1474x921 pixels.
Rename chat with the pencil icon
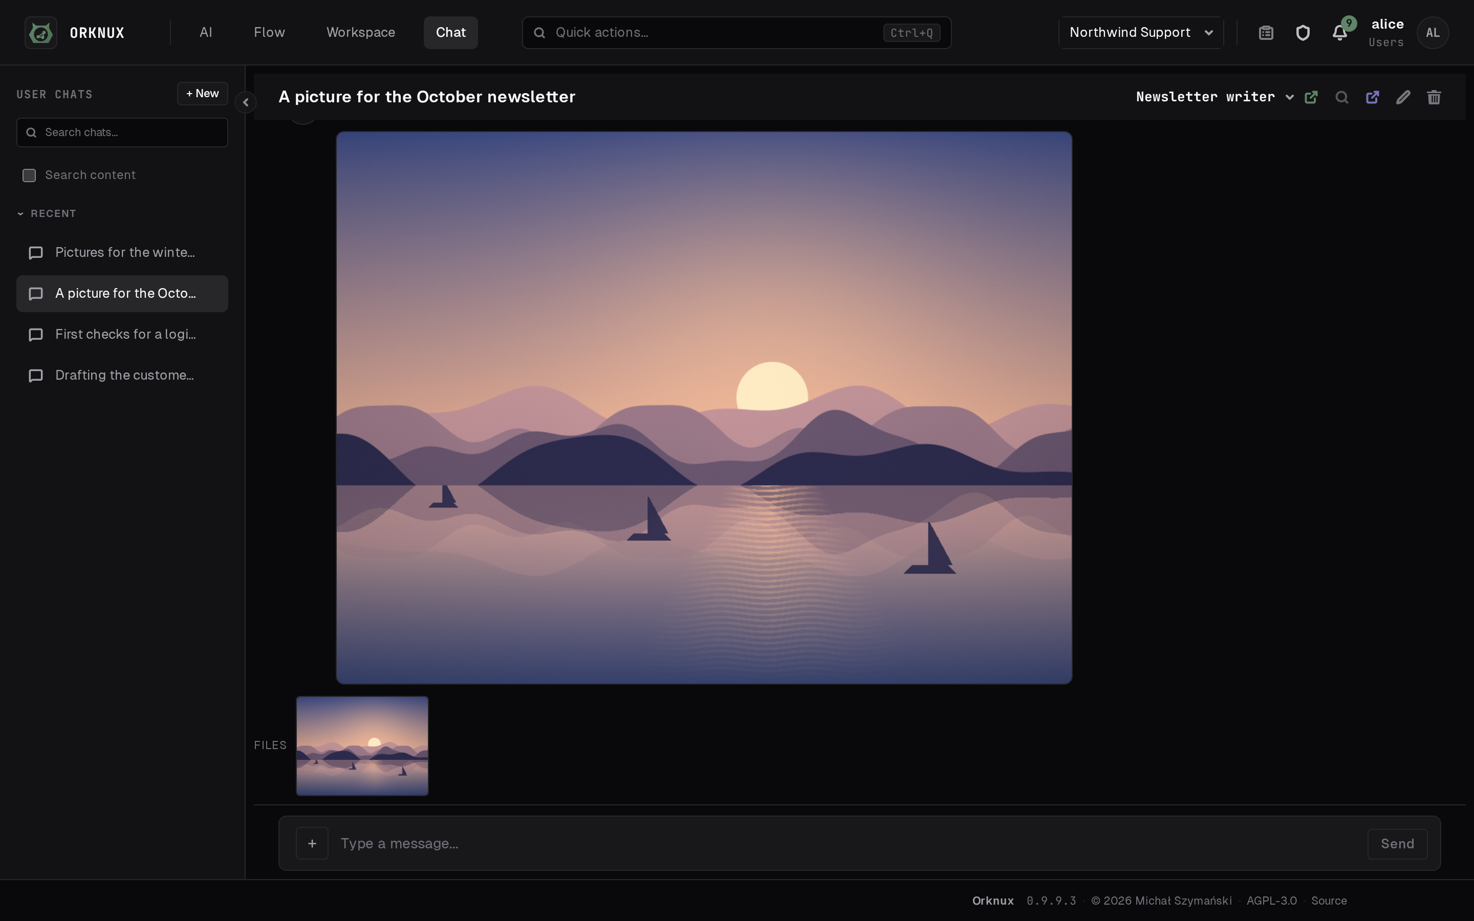(x=1403, y=97)
